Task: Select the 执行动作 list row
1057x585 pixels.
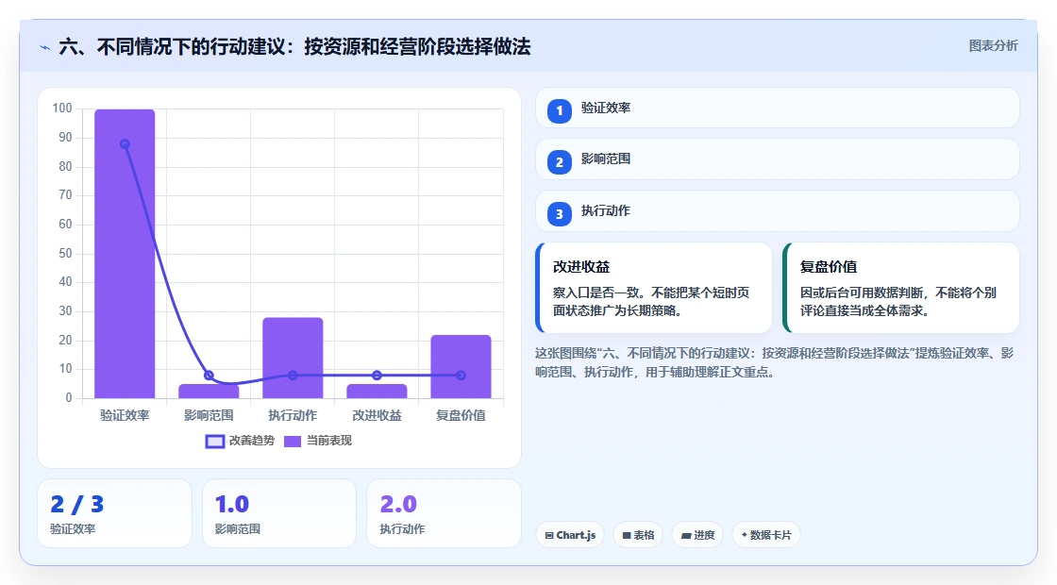Action: [778, 211]
